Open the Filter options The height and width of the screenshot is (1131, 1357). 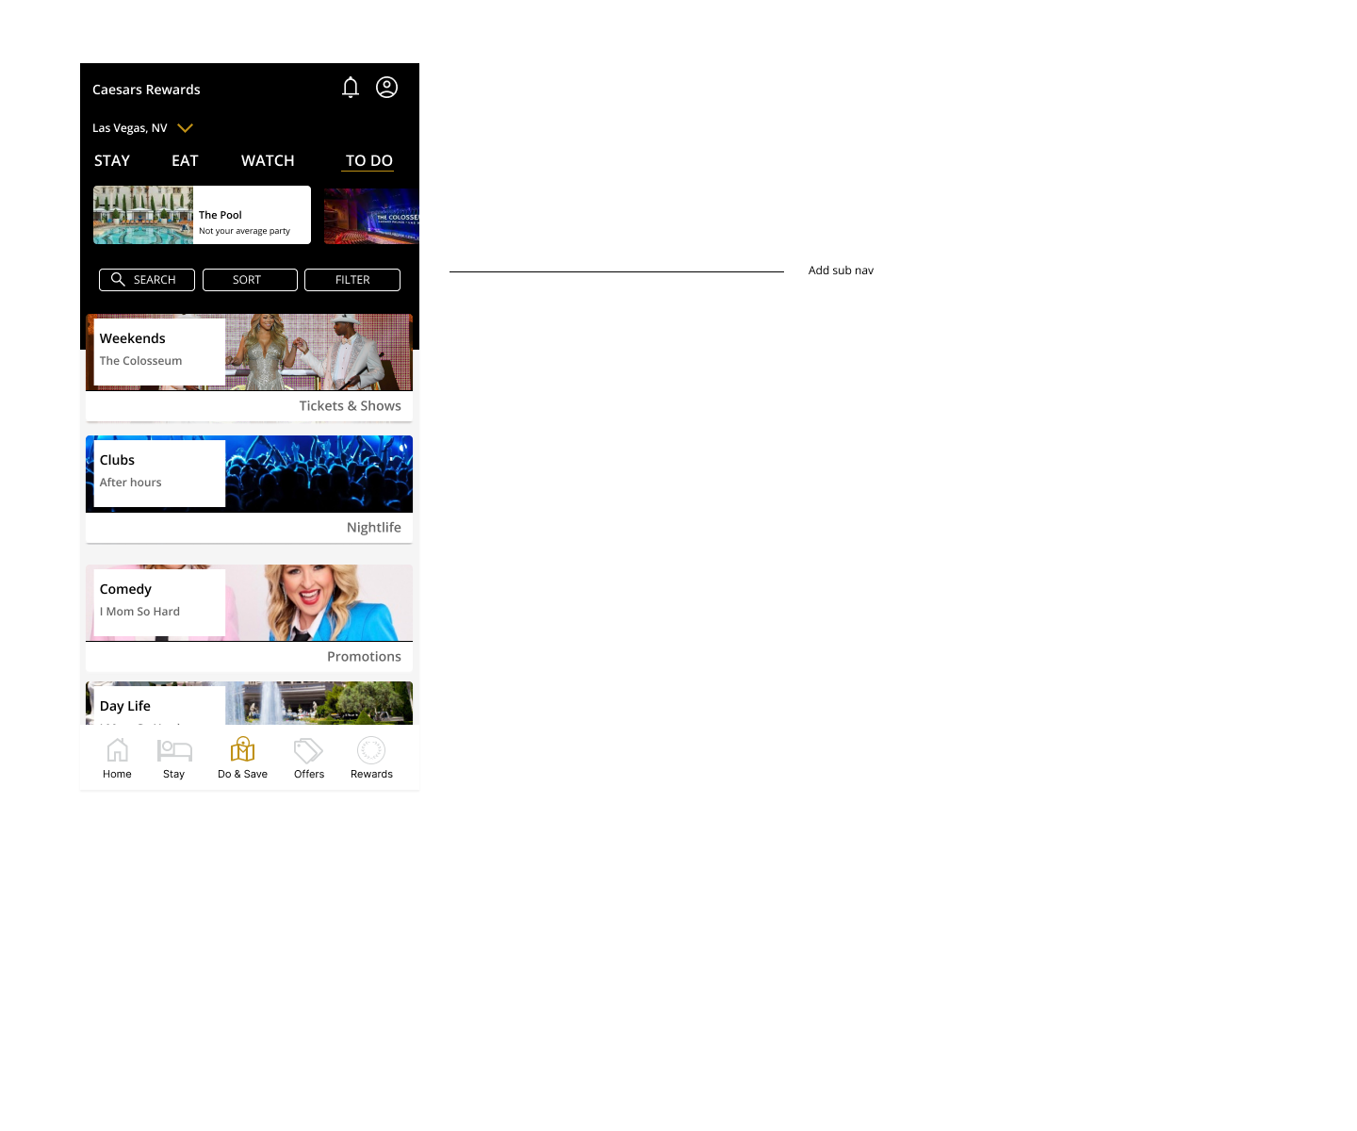(352, 280)
